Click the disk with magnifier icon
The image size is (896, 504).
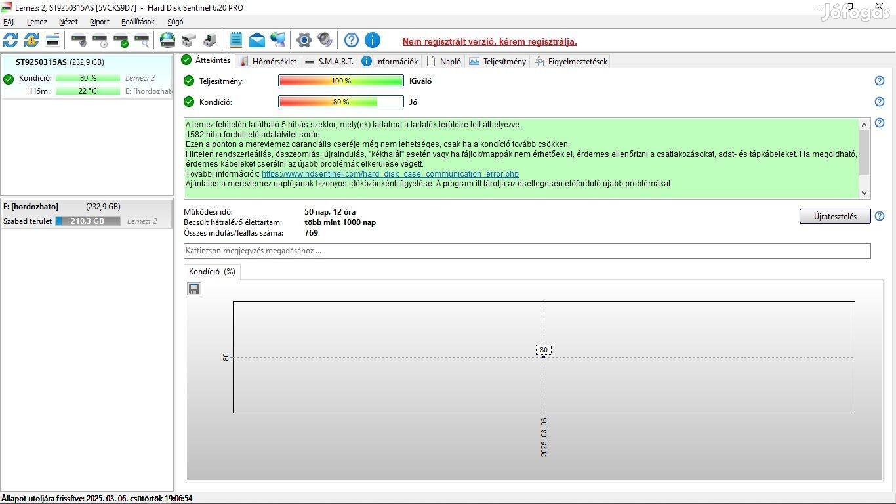click(142, 40)
